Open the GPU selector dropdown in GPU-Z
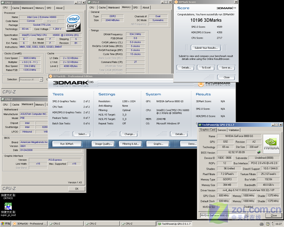 click(246, 215)
